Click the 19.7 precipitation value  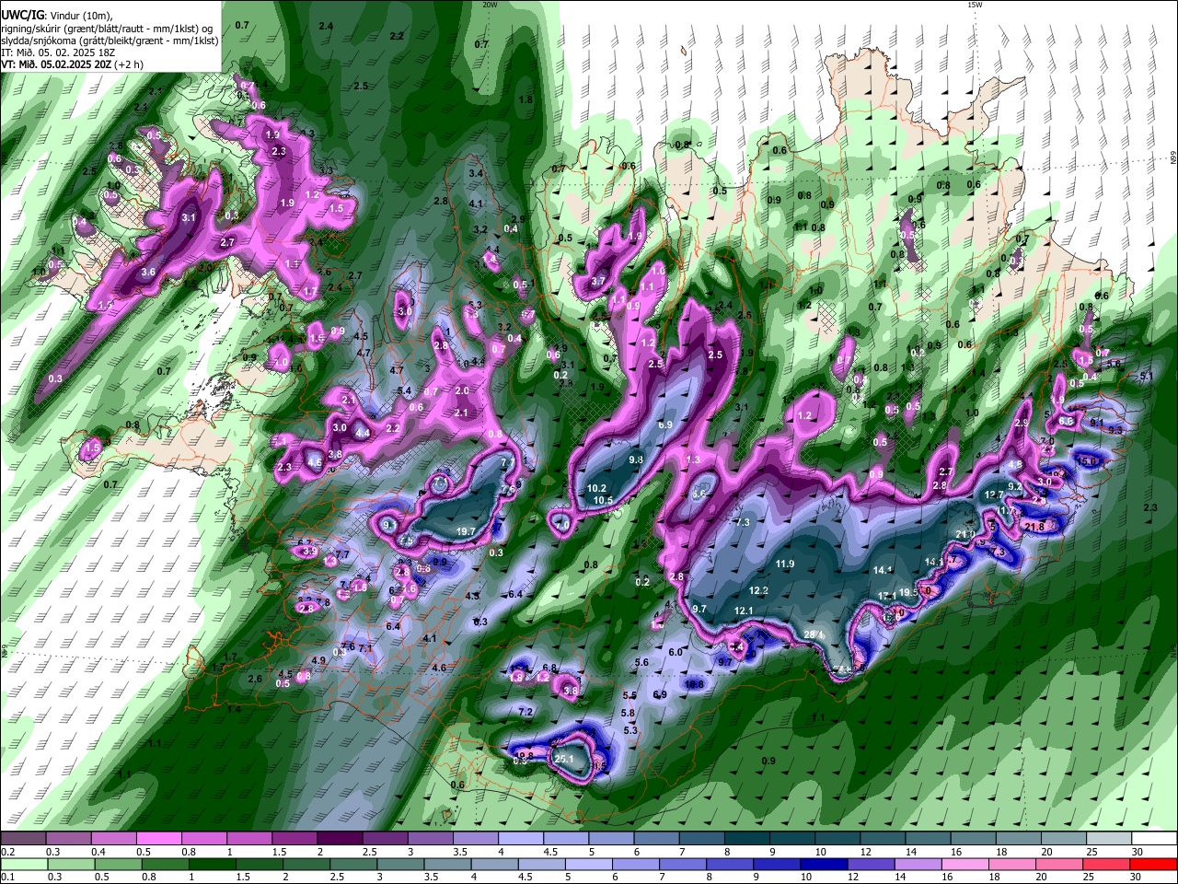click(466, 532)
